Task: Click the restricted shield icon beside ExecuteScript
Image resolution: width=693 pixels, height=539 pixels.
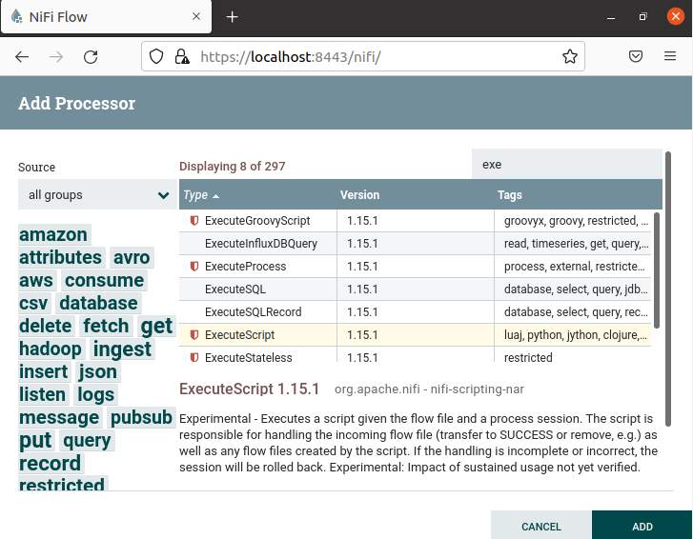Action: [194, 335]
